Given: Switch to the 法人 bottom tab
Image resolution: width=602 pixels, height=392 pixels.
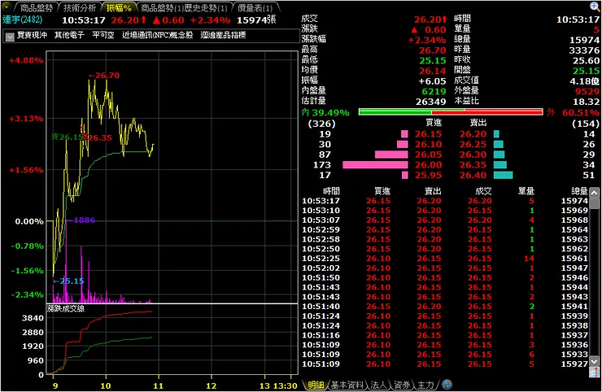Looking at the screenshot, I should click(379, 385).
